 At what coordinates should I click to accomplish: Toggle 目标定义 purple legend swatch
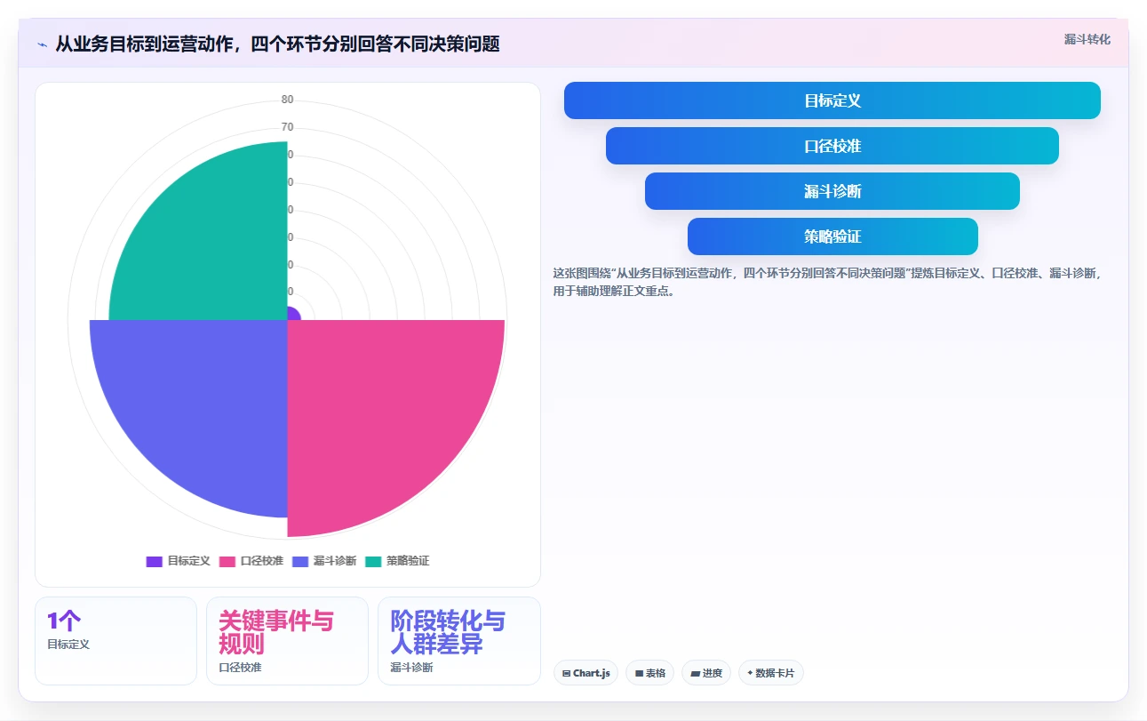click(x=154, y=561)
